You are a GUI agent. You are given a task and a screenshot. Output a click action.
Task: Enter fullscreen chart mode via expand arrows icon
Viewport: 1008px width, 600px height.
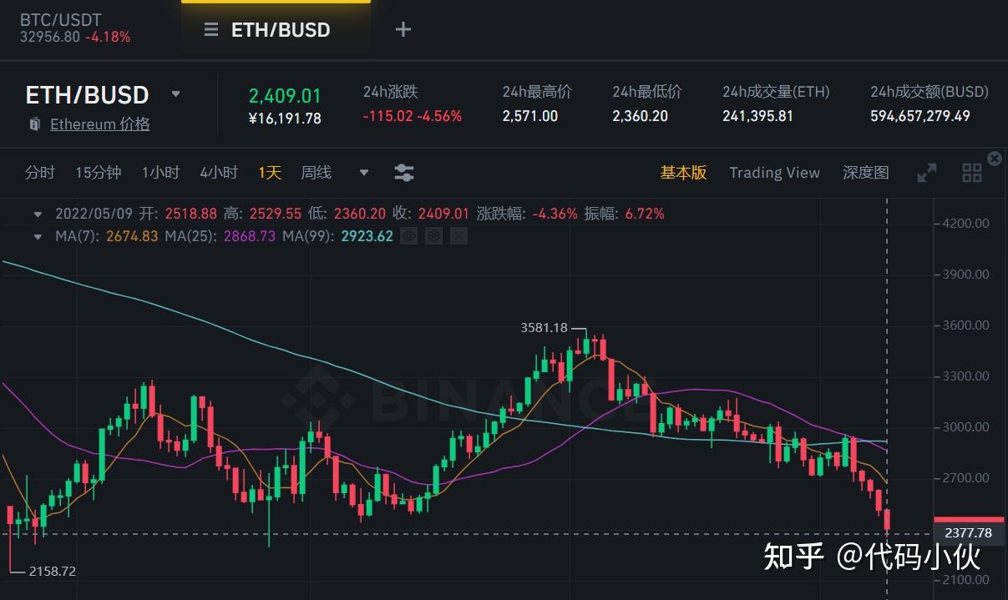pyautogui.click(x=926, y=173)
